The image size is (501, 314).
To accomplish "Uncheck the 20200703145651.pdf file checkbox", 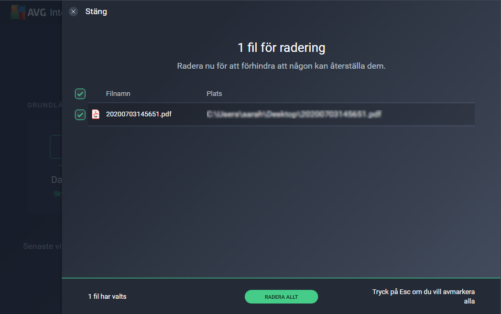I will [x=80, y=114].
